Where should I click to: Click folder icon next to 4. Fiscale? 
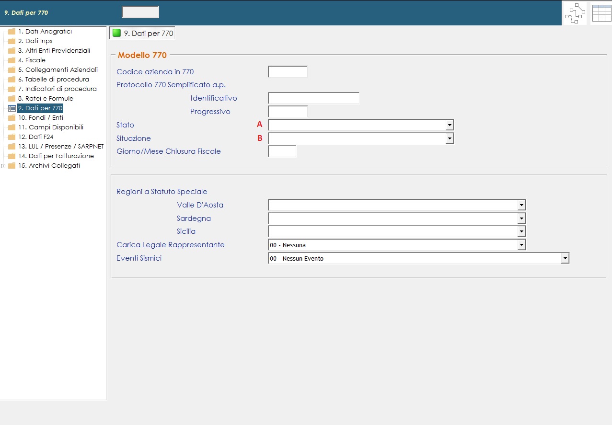coord(12,60)
